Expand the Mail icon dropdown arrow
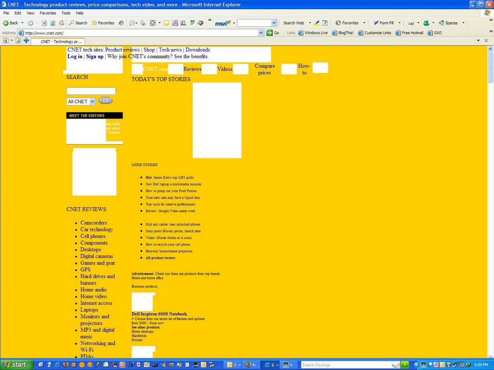Image resolution: width=494 pixels, height=370 pixels. click(137, 23)
